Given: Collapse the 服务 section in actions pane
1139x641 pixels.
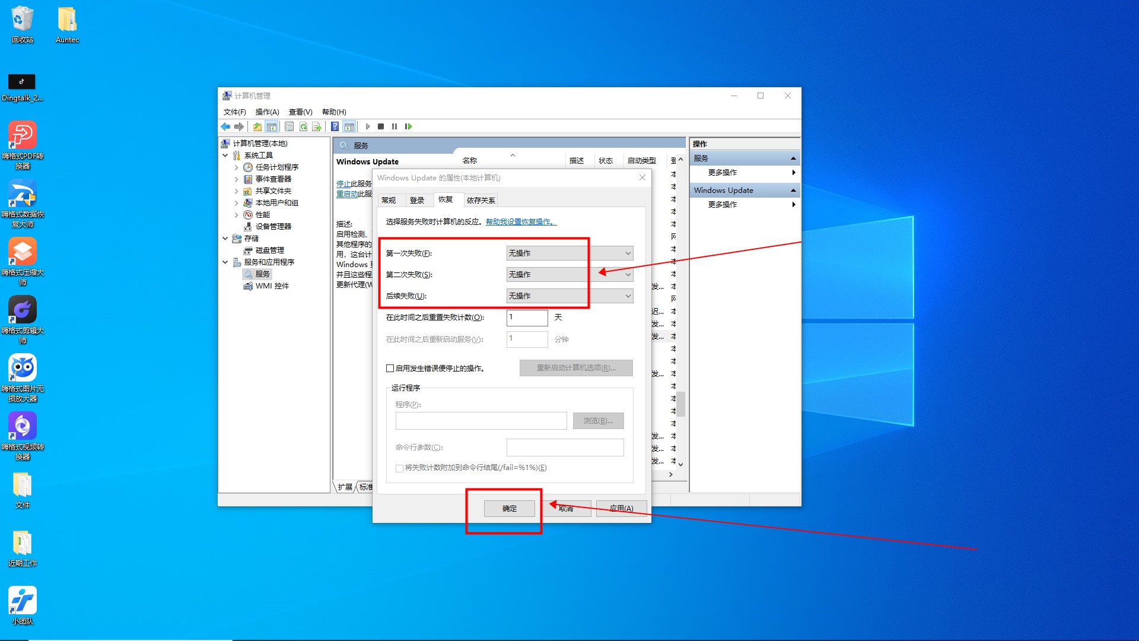Looking at the screenshot, I should [x=793, y=158].
